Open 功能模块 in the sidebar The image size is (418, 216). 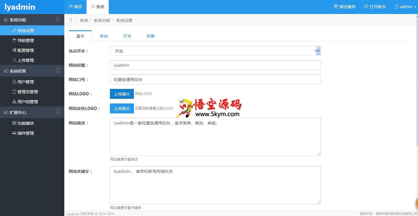(x=32, y=123)
